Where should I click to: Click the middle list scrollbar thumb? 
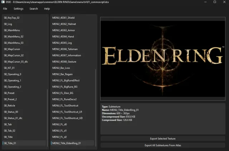pyautogui.click(x=96, y=108)
